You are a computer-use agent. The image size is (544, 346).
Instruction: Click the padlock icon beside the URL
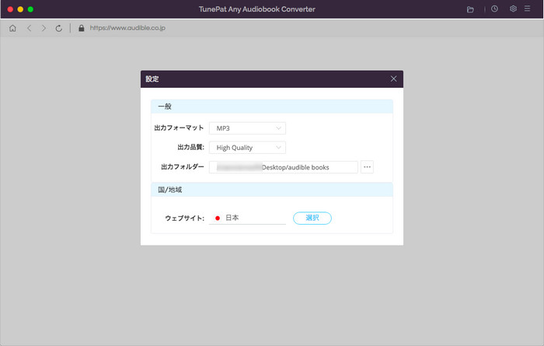[x=81, y=28]
